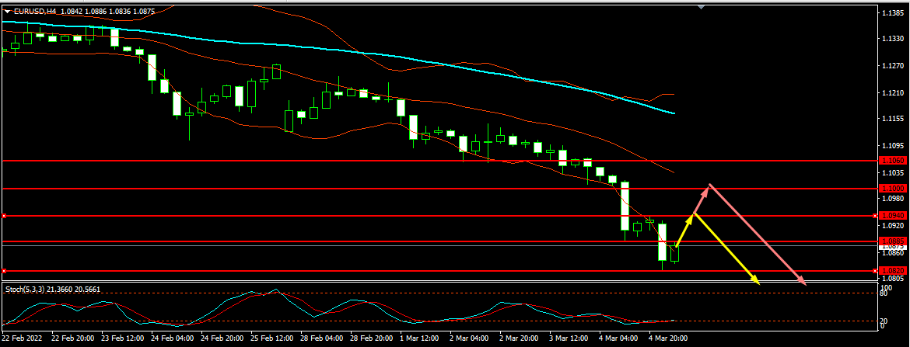Select the pink upward arrow head
The image size is (910, 347).
point(706,187)
